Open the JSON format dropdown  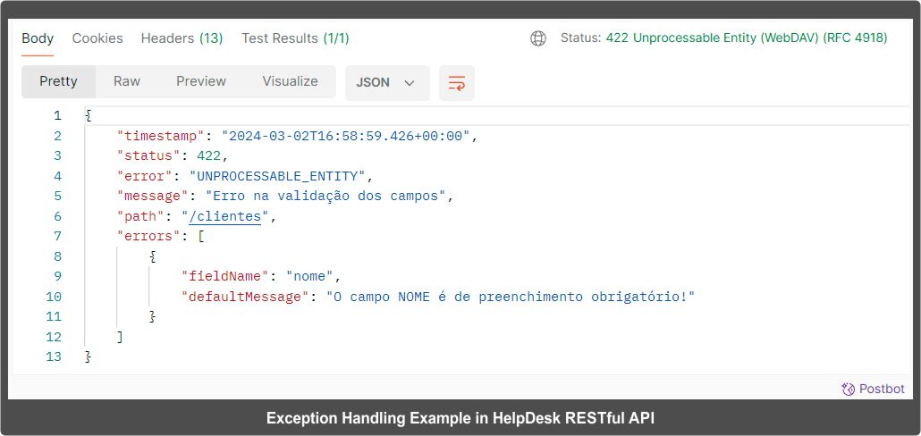tap(387, 83)
